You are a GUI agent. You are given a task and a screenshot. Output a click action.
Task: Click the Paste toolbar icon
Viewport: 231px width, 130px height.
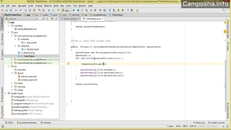[x=34, y=10]
